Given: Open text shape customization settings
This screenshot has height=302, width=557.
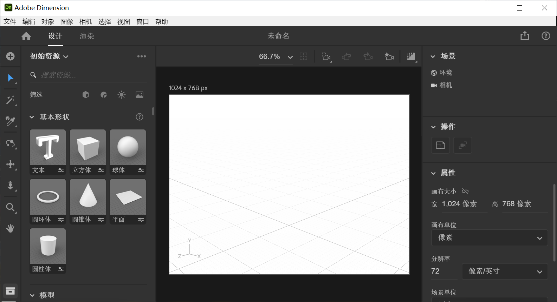Looking at the screenshot, I should [x=61, y=170].
